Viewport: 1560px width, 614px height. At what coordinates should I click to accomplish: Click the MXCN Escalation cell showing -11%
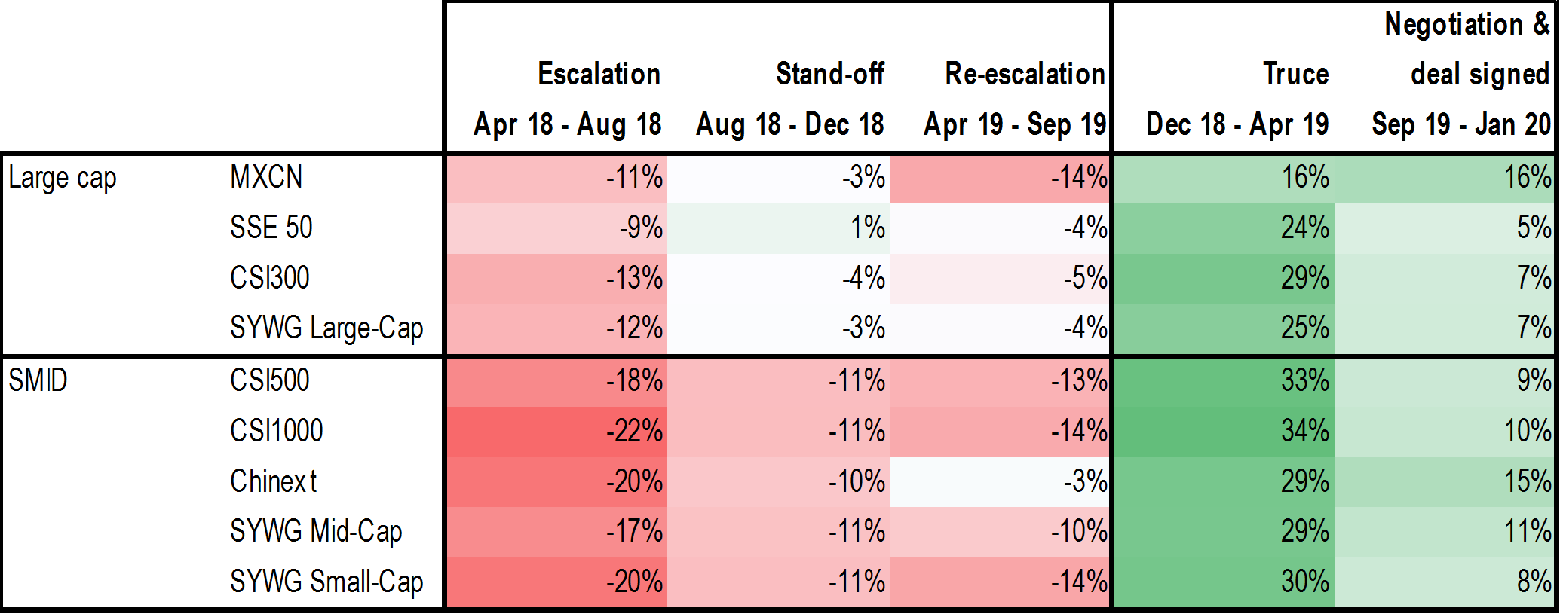click(x=634, y=178)
